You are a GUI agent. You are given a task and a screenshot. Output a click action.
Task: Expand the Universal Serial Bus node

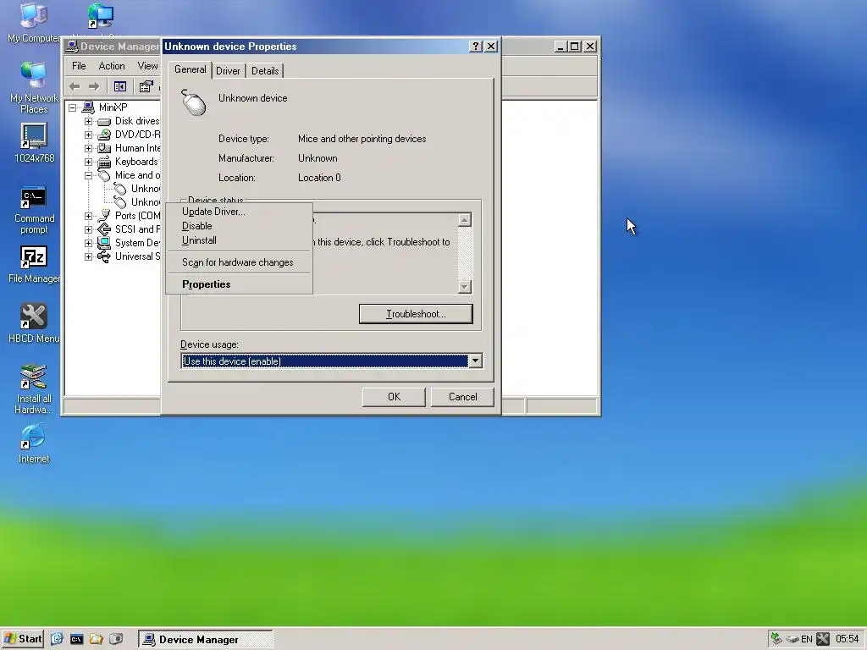88,256
